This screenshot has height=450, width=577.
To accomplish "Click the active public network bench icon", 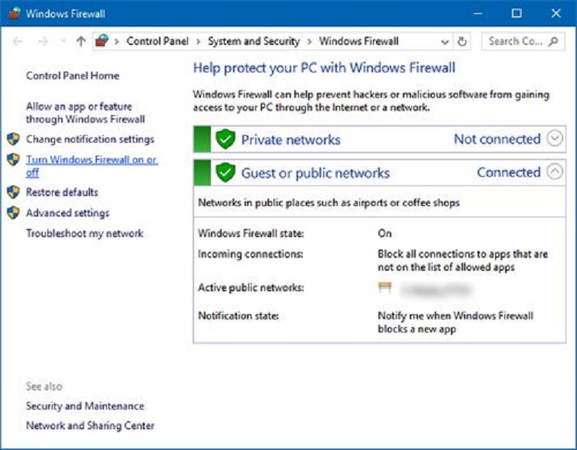I will [x=384, y=288].
